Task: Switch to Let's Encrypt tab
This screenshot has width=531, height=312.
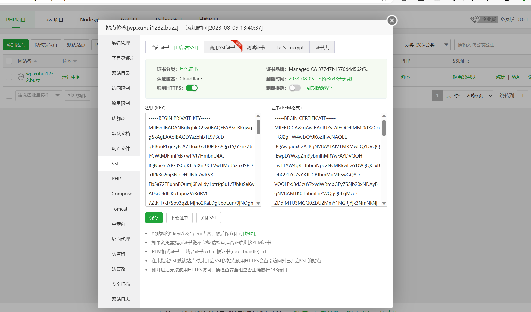Action: point(290,47)
